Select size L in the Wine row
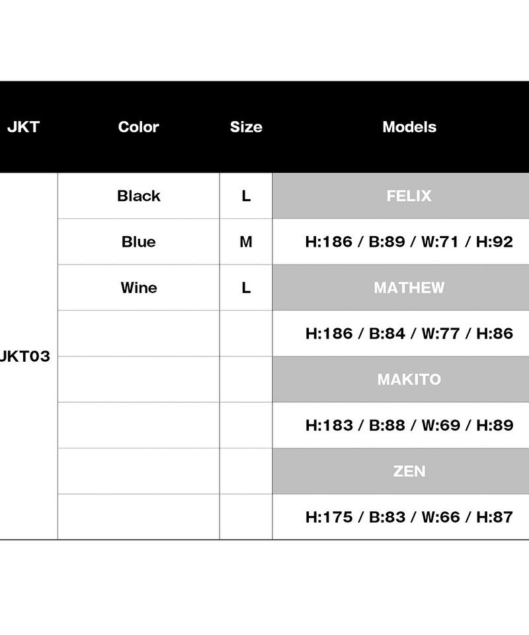This screenshot has width=529, height=635. tap(246, 288)
